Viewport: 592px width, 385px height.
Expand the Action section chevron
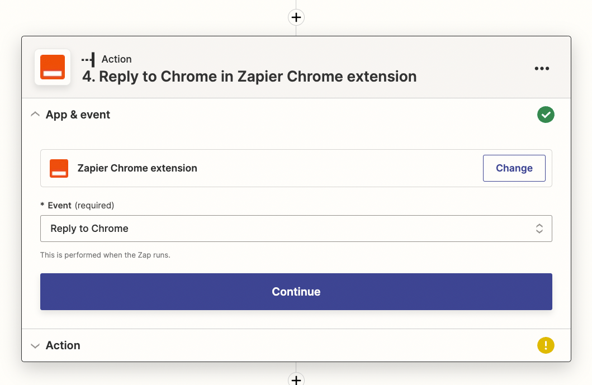coord(35,346)
